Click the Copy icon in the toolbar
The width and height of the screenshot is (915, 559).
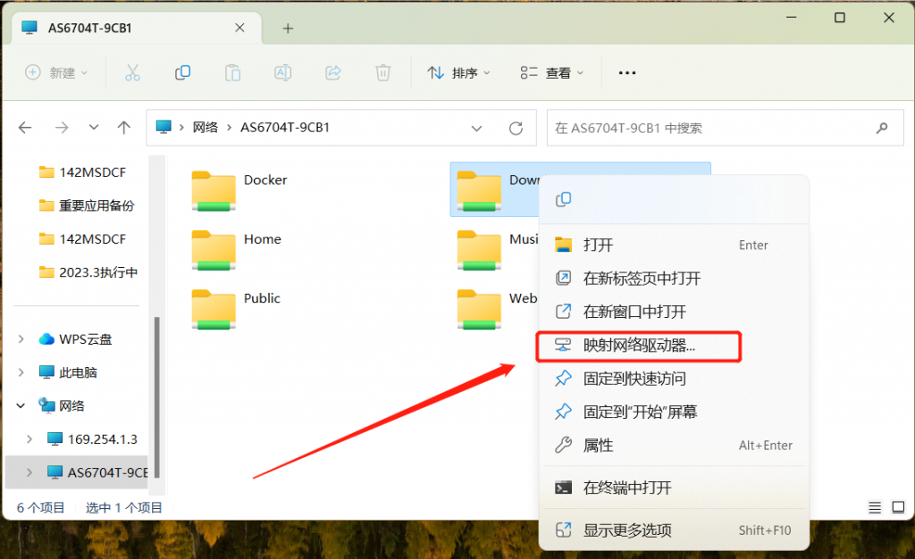(x=182, y=73)
